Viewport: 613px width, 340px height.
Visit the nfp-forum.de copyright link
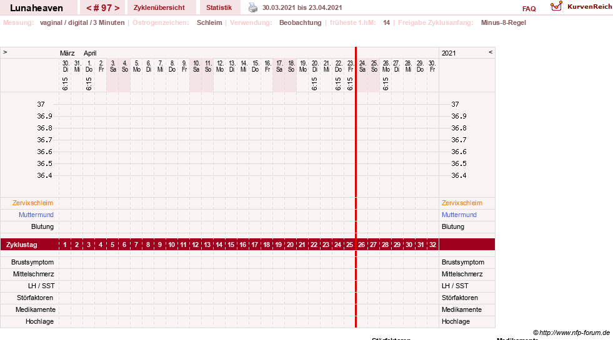coord(571,333)
